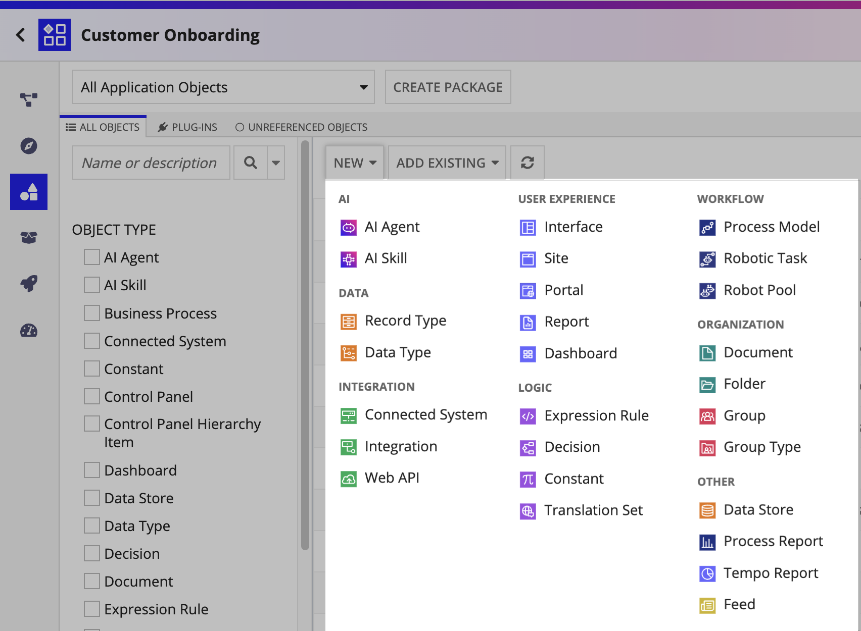This screenshot has height=631, width=861.
Task: Check the Connected System filter checkbox
Action: point(92,341)
